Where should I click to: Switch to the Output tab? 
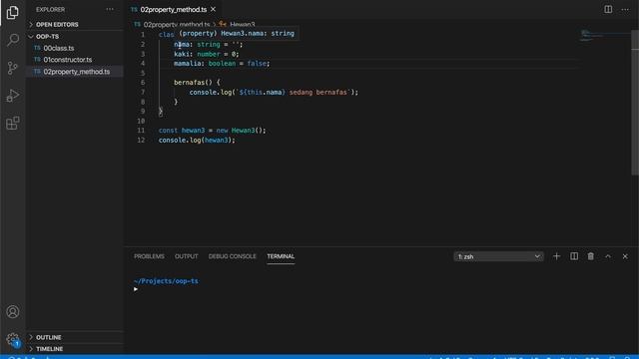[x=187, y=256]
